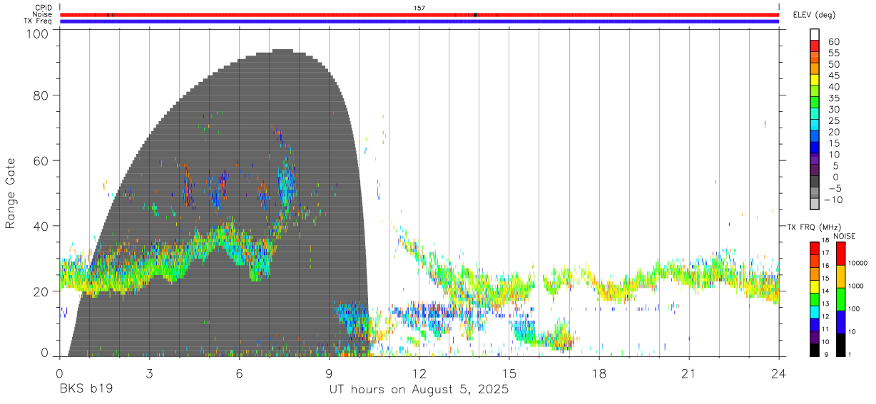Click Range Gate axis label 40
Screen dimensions: 876x404
42,226
